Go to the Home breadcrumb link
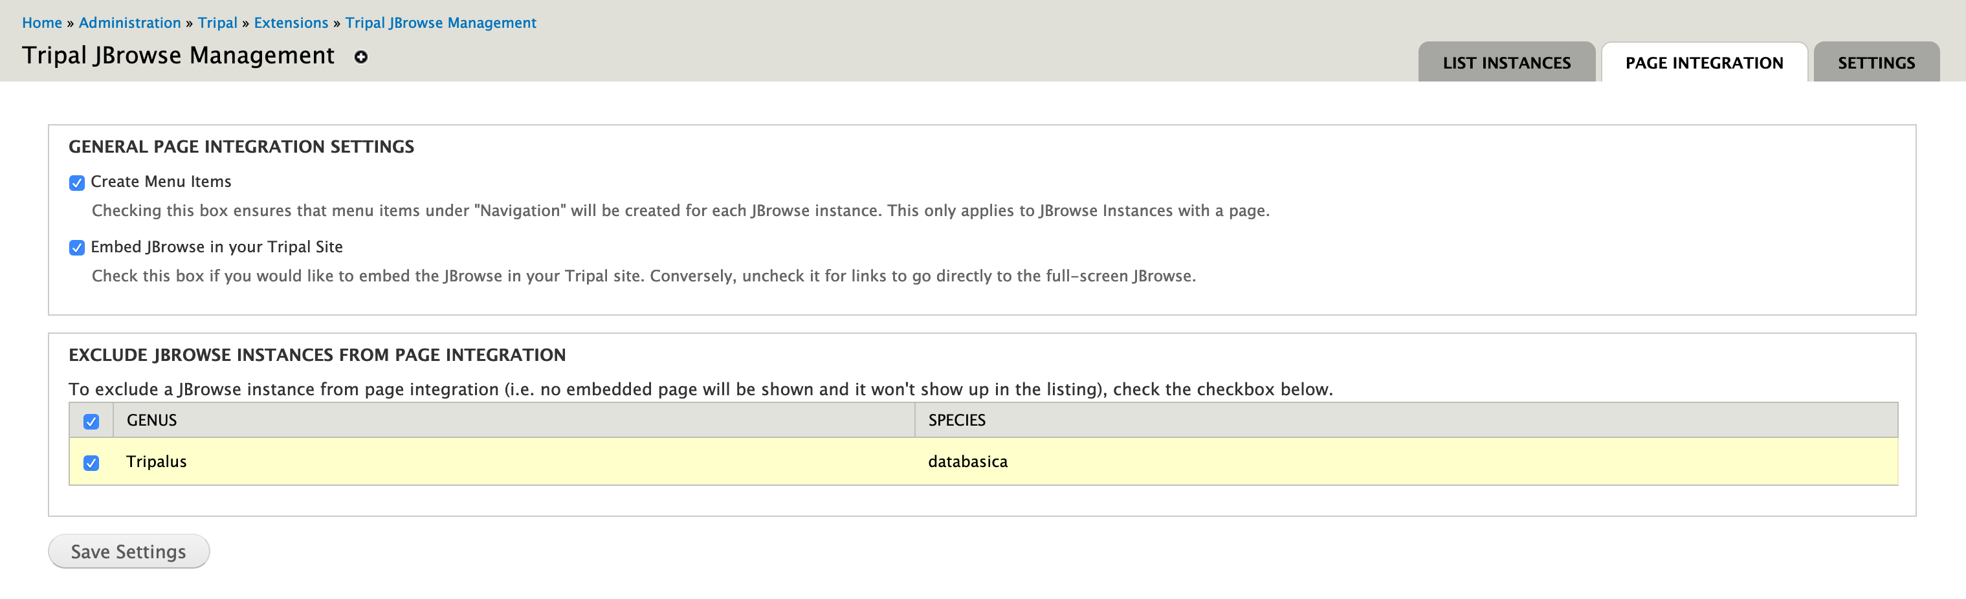Viewport: 1966px width, 599px height. [x=42, y=23]
